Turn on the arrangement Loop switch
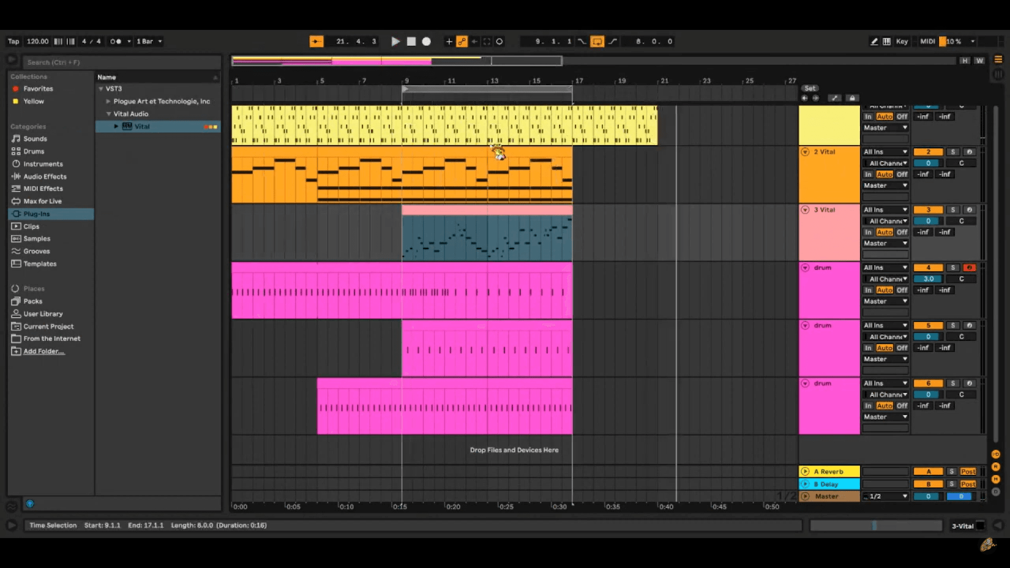 (x=598, y=41)
